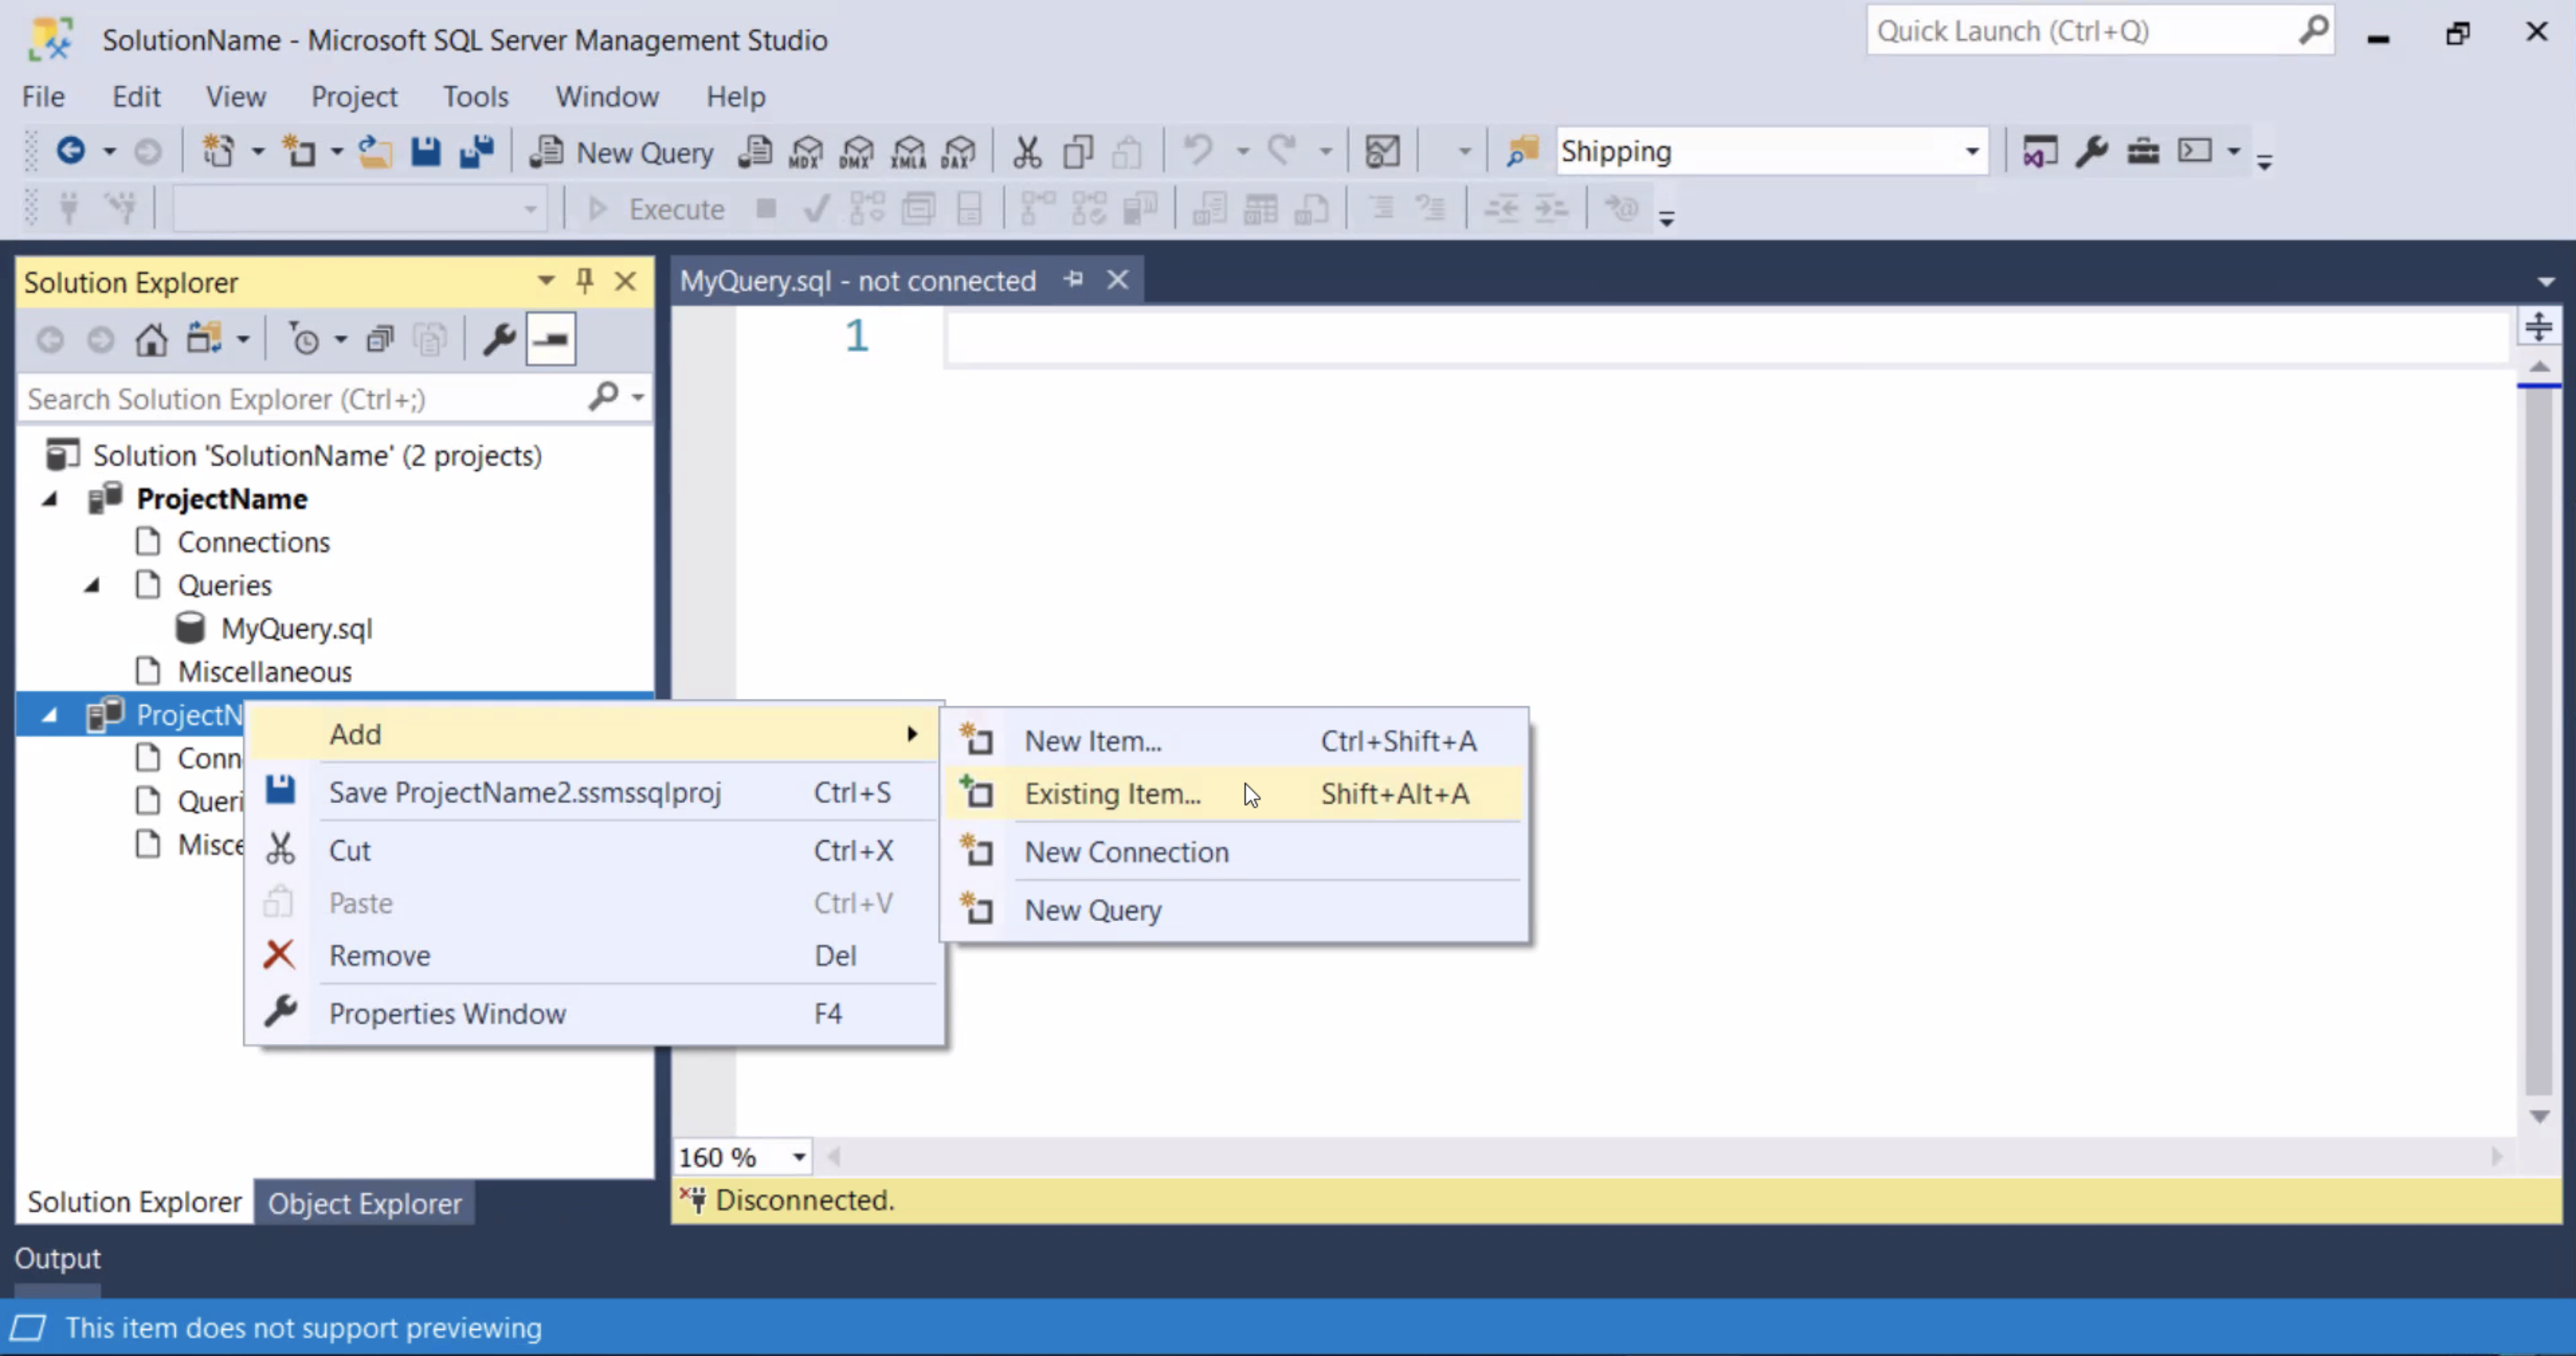Toggle the pin on MyQuery.sql tab

point(1074,279)
